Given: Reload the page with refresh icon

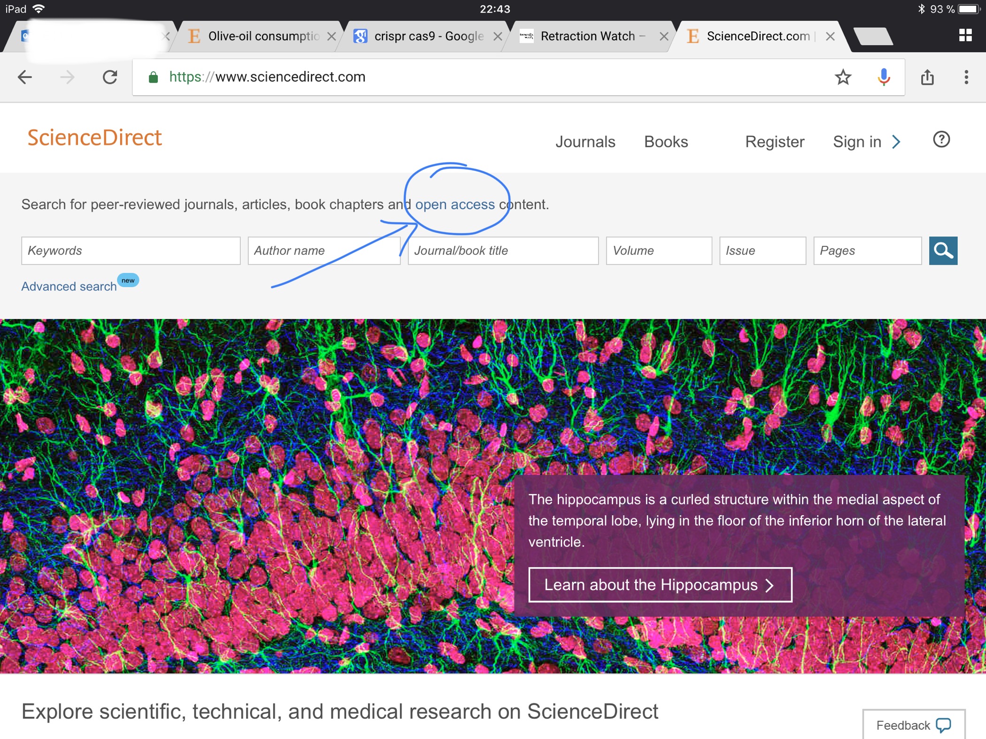Looking at the screenshot, I should pyautogui.click(x=110, y=77).
